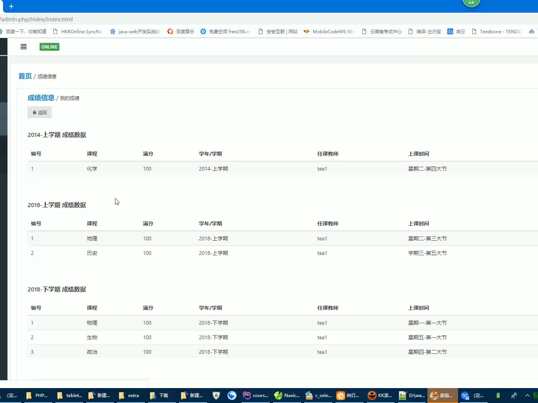This screenshot has height=403, width=538.
Task: Switch to Navicat in taskbar
Action: (287, 396)
